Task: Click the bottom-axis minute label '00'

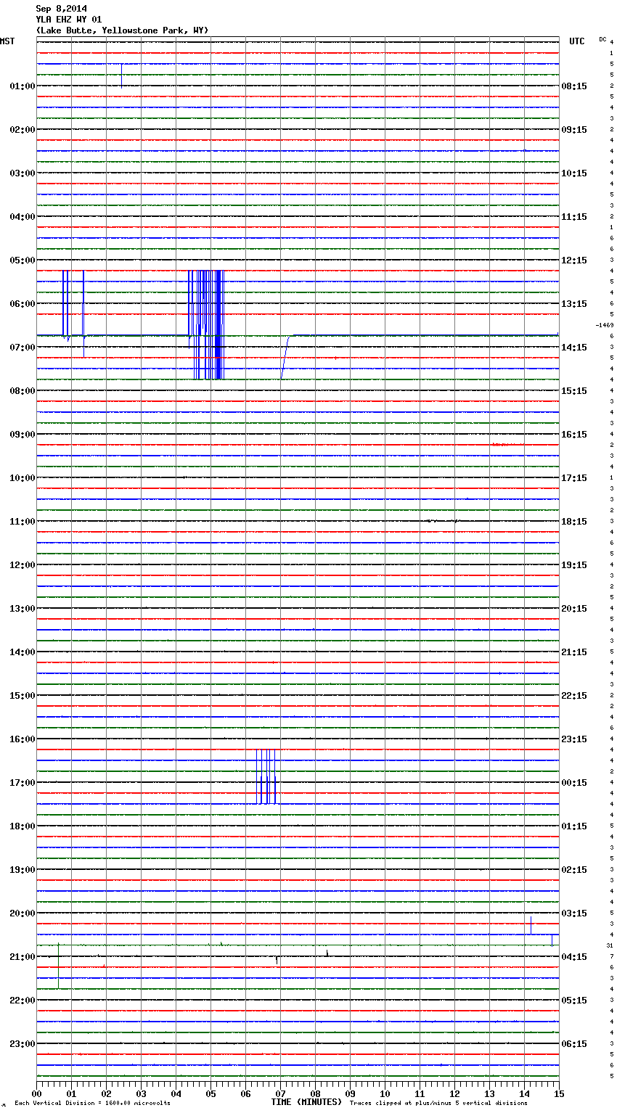Action: click(36, 1093)
